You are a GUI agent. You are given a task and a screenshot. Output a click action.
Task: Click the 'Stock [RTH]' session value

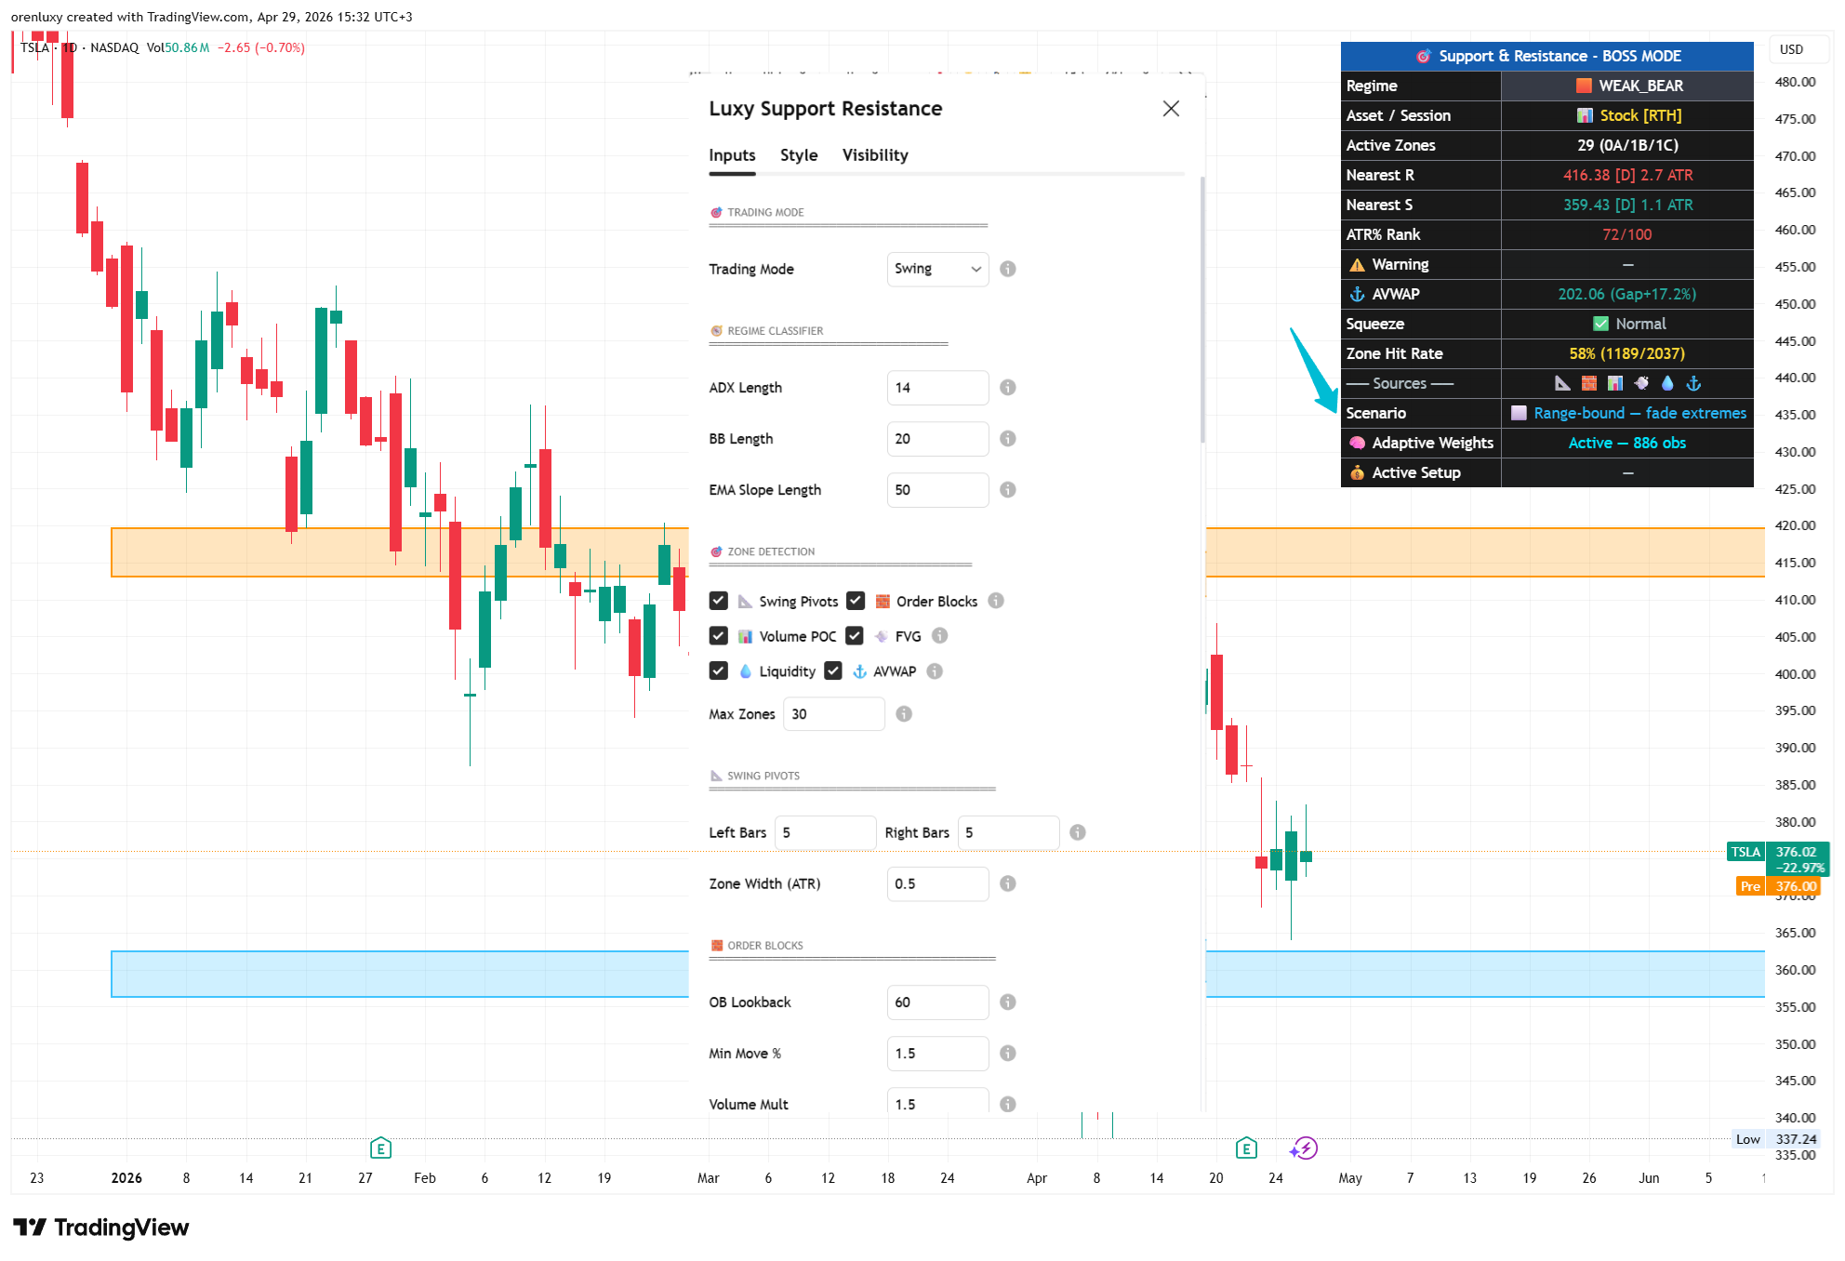(1640, 115)
